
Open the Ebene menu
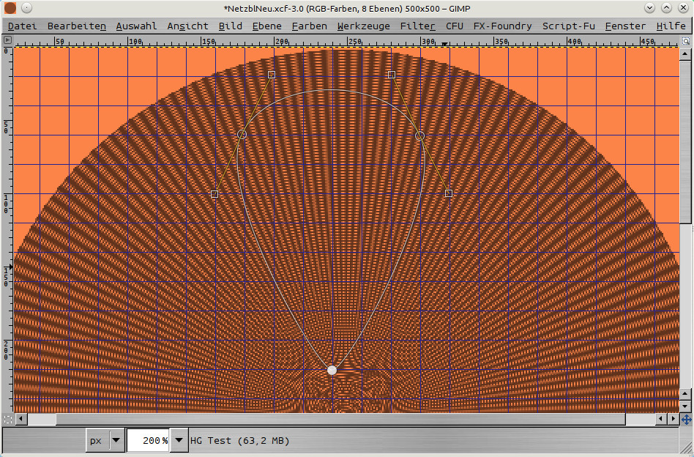pos(266,26)
